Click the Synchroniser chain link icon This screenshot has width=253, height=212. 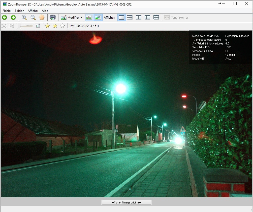coord(167,17)
